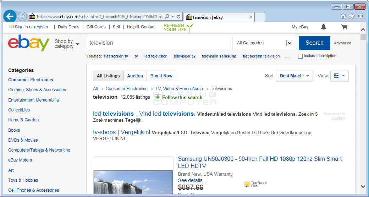Select Toys & Hobbies category

tap(23, 180)
